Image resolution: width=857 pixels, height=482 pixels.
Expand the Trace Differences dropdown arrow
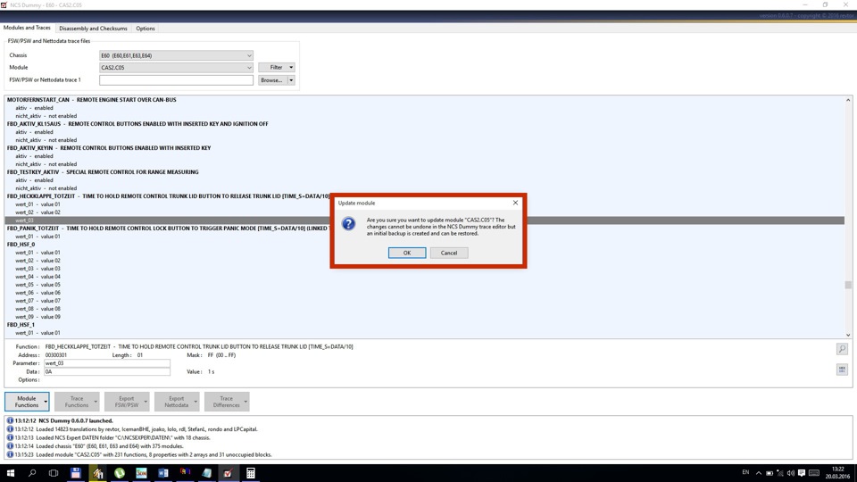point(246,402)
